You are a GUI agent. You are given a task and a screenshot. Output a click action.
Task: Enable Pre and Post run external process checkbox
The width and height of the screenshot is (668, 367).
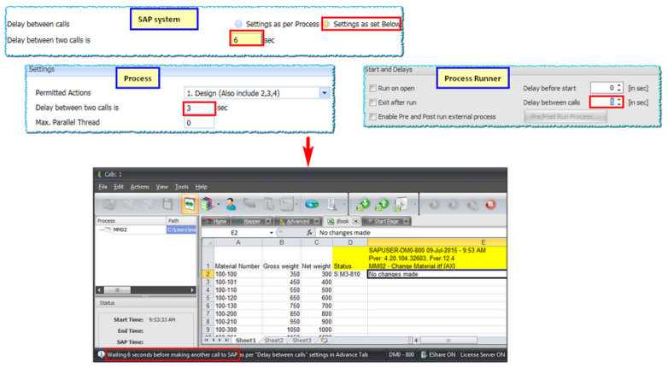click(x=372, y=117)
